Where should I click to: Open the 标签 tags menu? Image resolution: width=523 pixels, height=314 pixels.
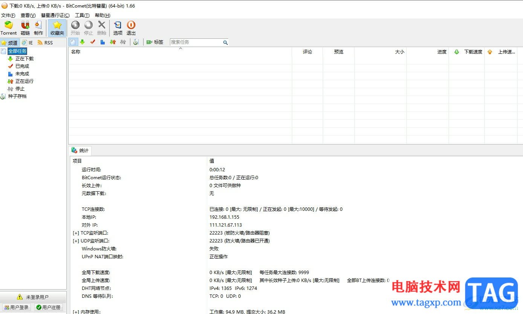(x=155, y=42)
